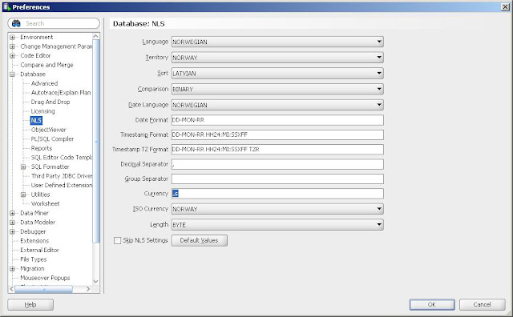Screen dimensions: 513x317
Task: Open Autotrace/Explain Plan settings
Action: (61, 93)
